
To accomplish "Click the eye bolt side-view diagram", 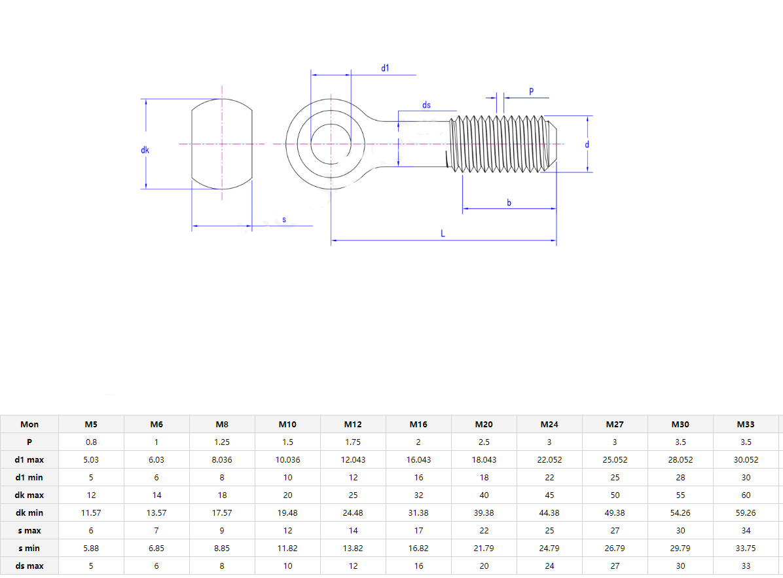I will point(421,144).
